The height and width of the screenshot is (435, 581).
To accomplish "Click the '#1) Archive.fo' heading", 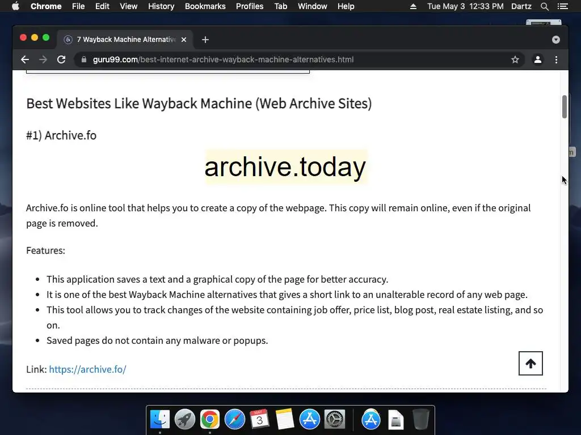I will pos(61,135).
